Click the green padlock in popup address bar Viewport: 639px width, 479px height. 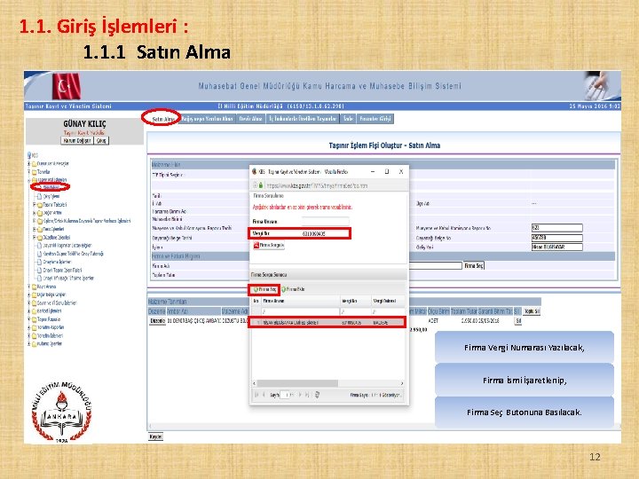pos(261,185)
